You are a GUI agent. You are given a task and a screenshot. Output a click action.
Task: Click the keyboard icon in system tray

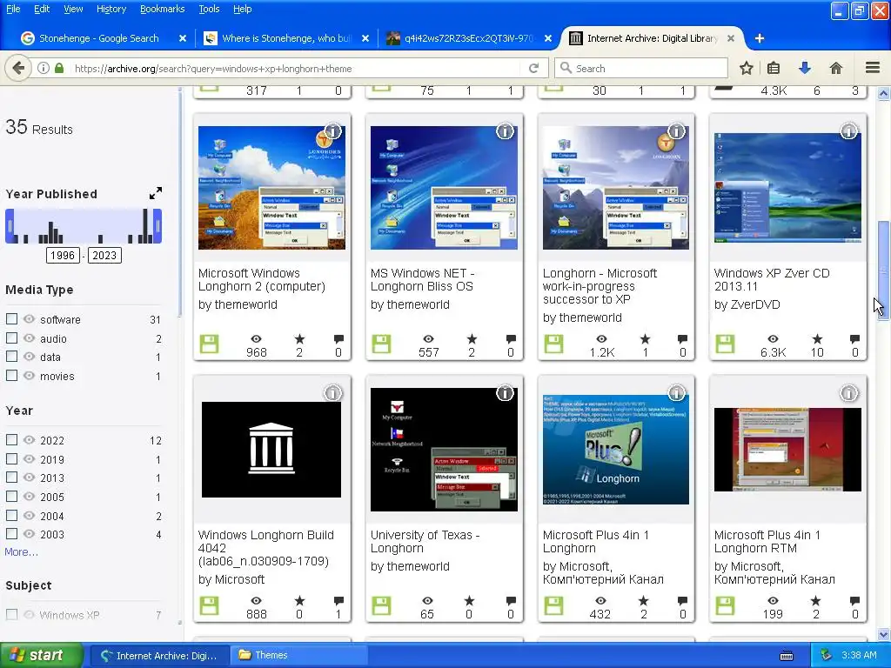point(787,656)
